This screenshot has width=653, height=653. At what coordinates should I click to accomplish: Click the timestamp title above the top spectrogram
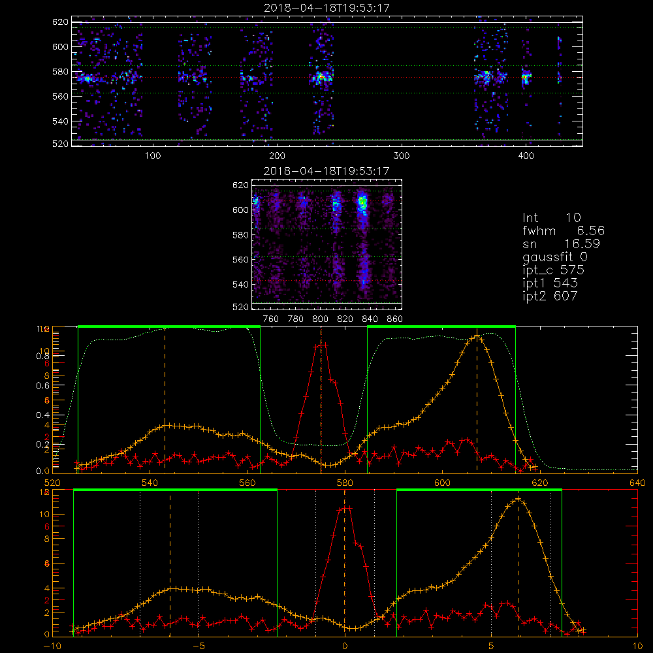326,8
